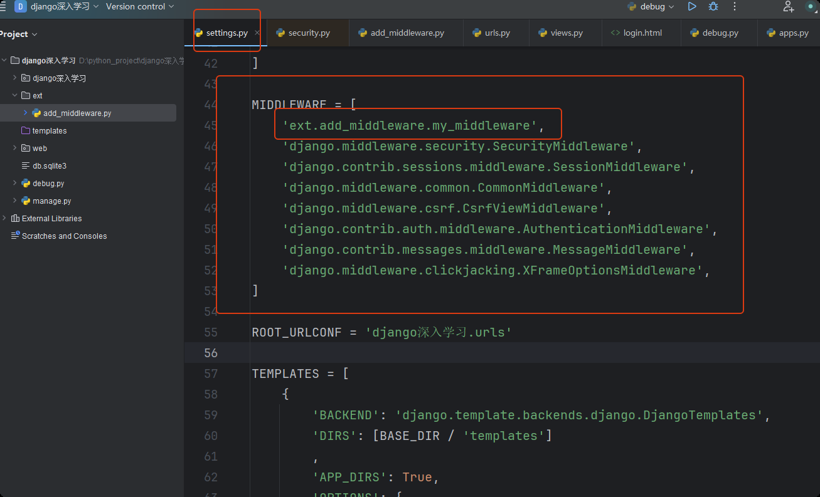The image size is (820, 497).
Task: Open the More actions three-dot menu
Action: [x=735, y=6]
